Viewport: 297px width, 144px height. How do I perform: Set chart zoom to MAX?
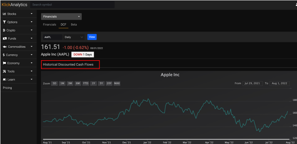click(117, 83)
